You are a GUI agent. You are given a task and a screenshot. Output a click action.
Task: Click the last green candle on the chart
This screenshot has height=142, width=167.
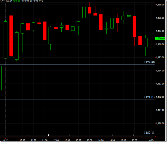[x=145, y=42]
